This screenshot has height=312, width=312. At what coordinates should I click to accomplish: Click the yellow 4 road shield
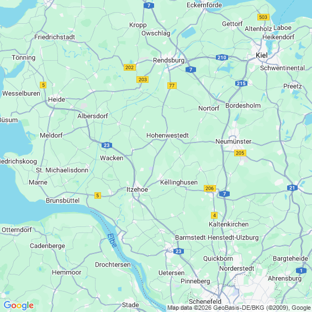(x=214, y=215)
